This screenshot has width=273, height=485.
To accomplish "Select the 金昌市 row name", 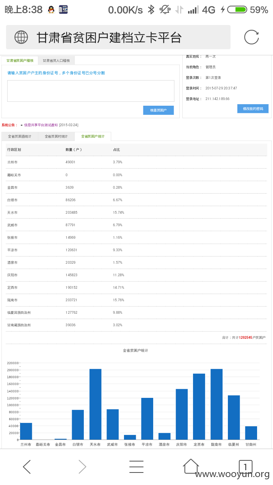I will [12, 188].
